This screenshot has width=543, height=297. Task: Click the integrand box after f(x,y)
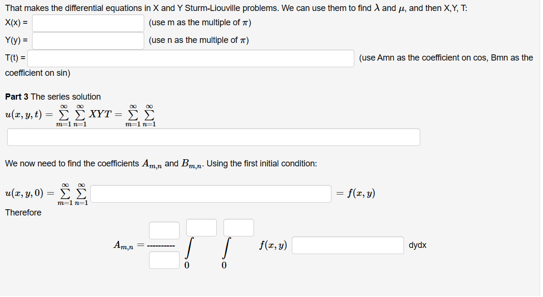click(x=347, y=245)
